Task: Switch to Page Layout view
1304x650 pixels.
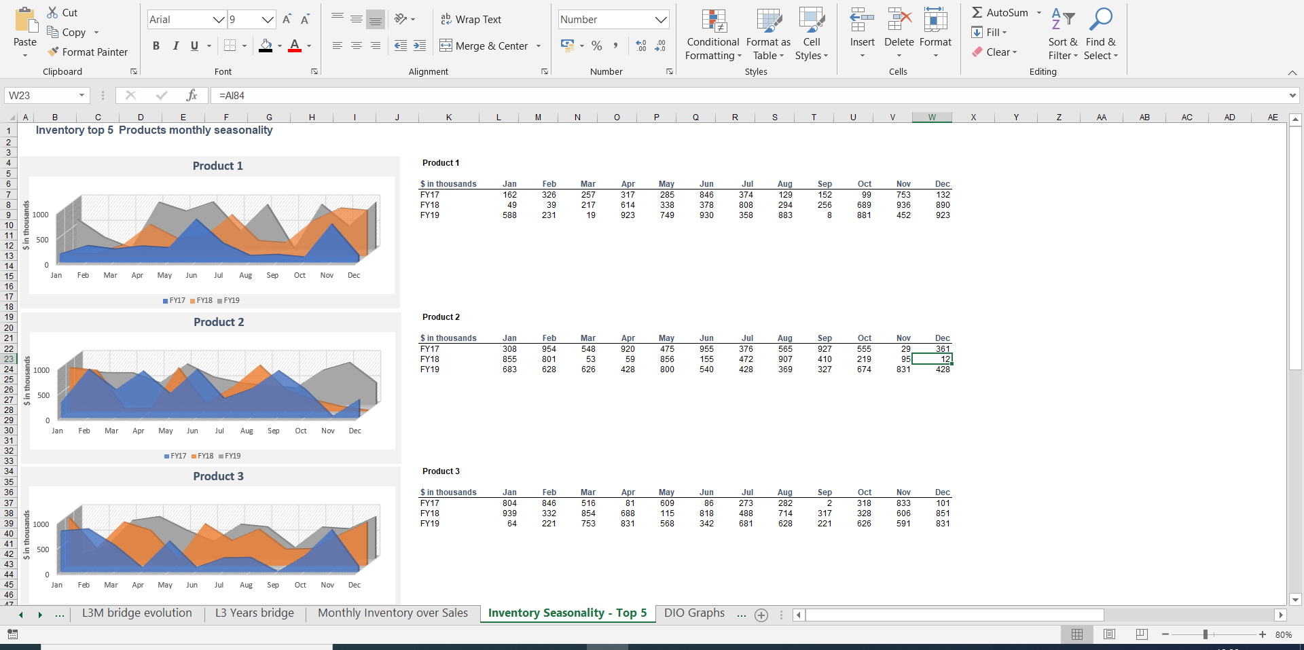Action: click(1109, 634)
